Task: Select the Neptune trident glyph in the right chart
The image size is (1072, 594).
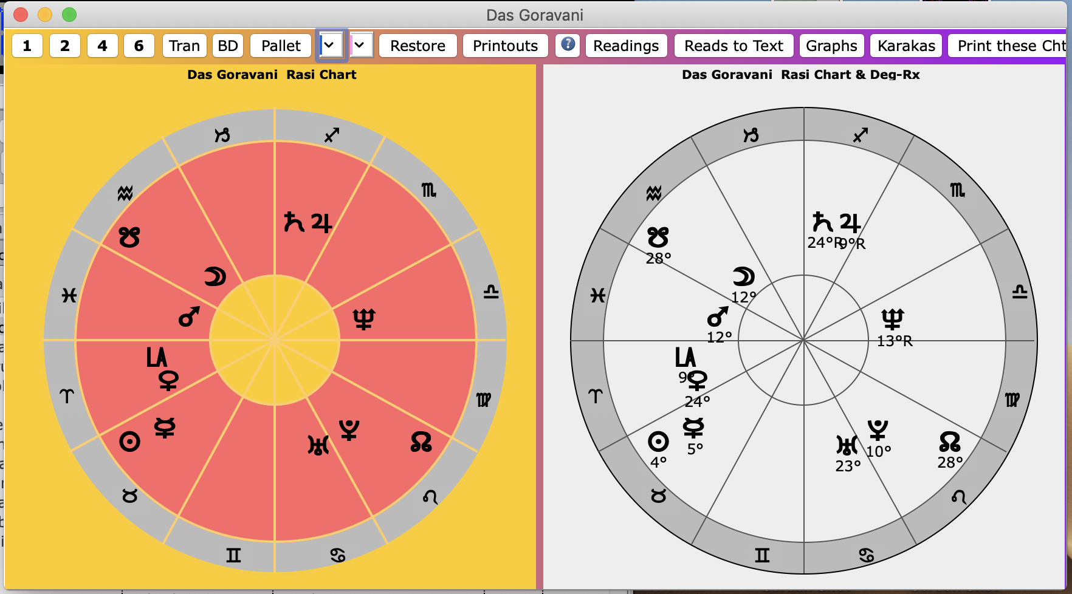Action: [x=893, y=318]
